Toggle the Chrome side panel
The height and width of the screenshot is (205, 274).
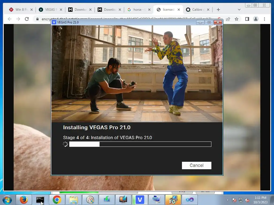(247, 19)
